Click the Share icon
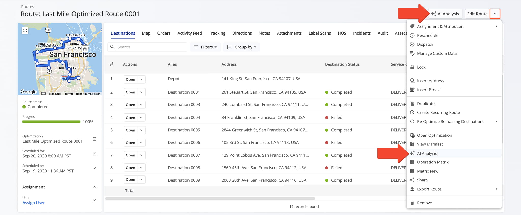This screenshot has width=521, height=215. 412,180
